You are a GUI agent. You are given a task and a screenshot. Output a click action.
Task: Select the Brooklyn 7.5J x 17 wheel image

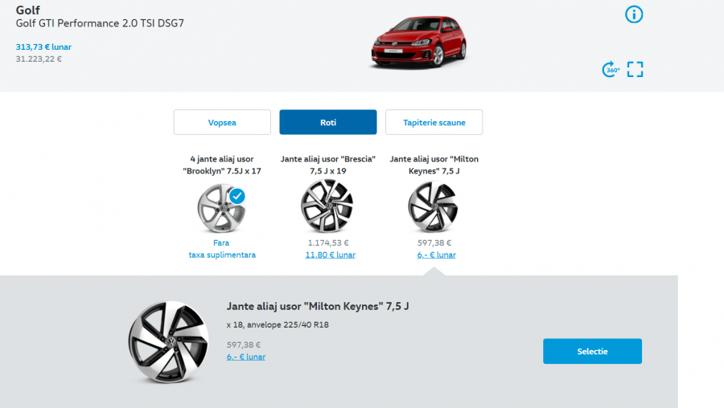tap(220, 208)
